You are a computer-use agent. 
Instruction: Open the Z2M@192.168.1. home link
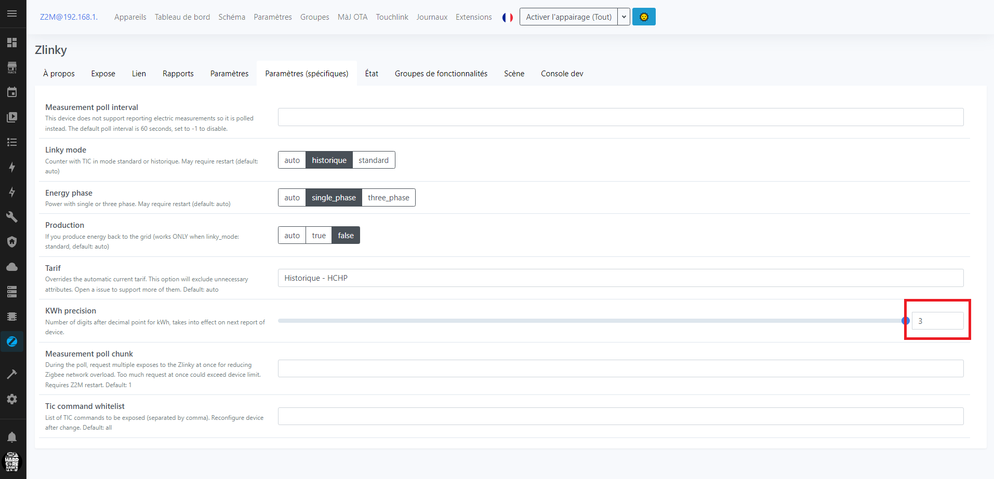(69, 17)
